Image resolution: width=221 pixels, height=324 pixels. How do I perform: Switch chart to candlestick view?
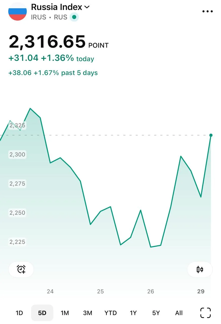click(x=200, y=269)
